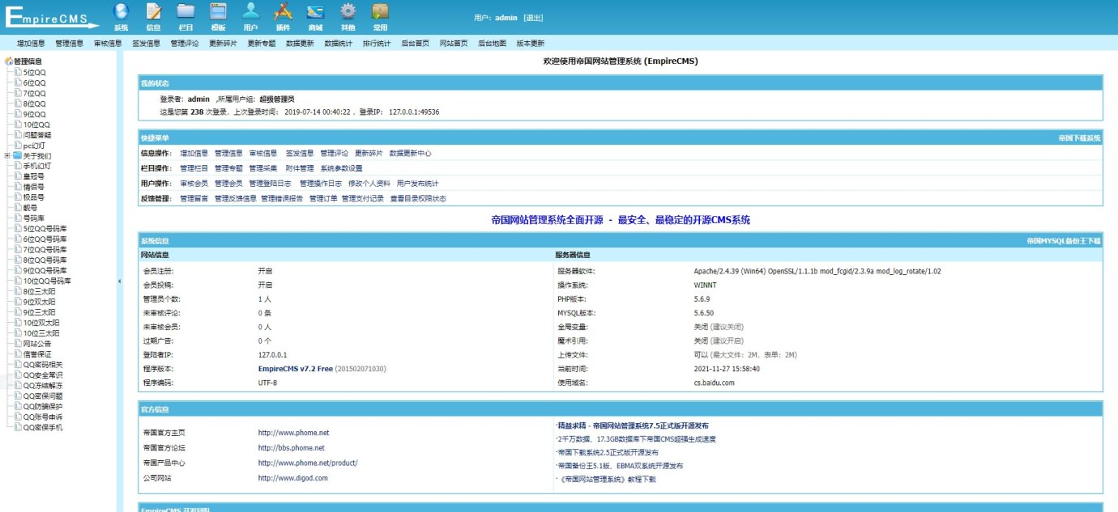
Task: Click the 帝国下载系统 header link
Action: click(x=1079, y=138)
